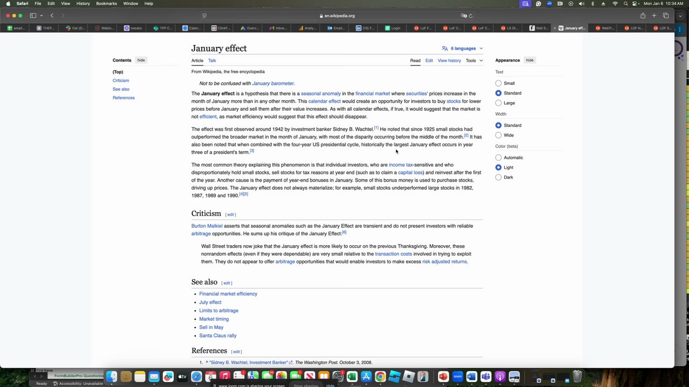
Task: Launch Apple TV from the Dock
Action: point(182,377)
